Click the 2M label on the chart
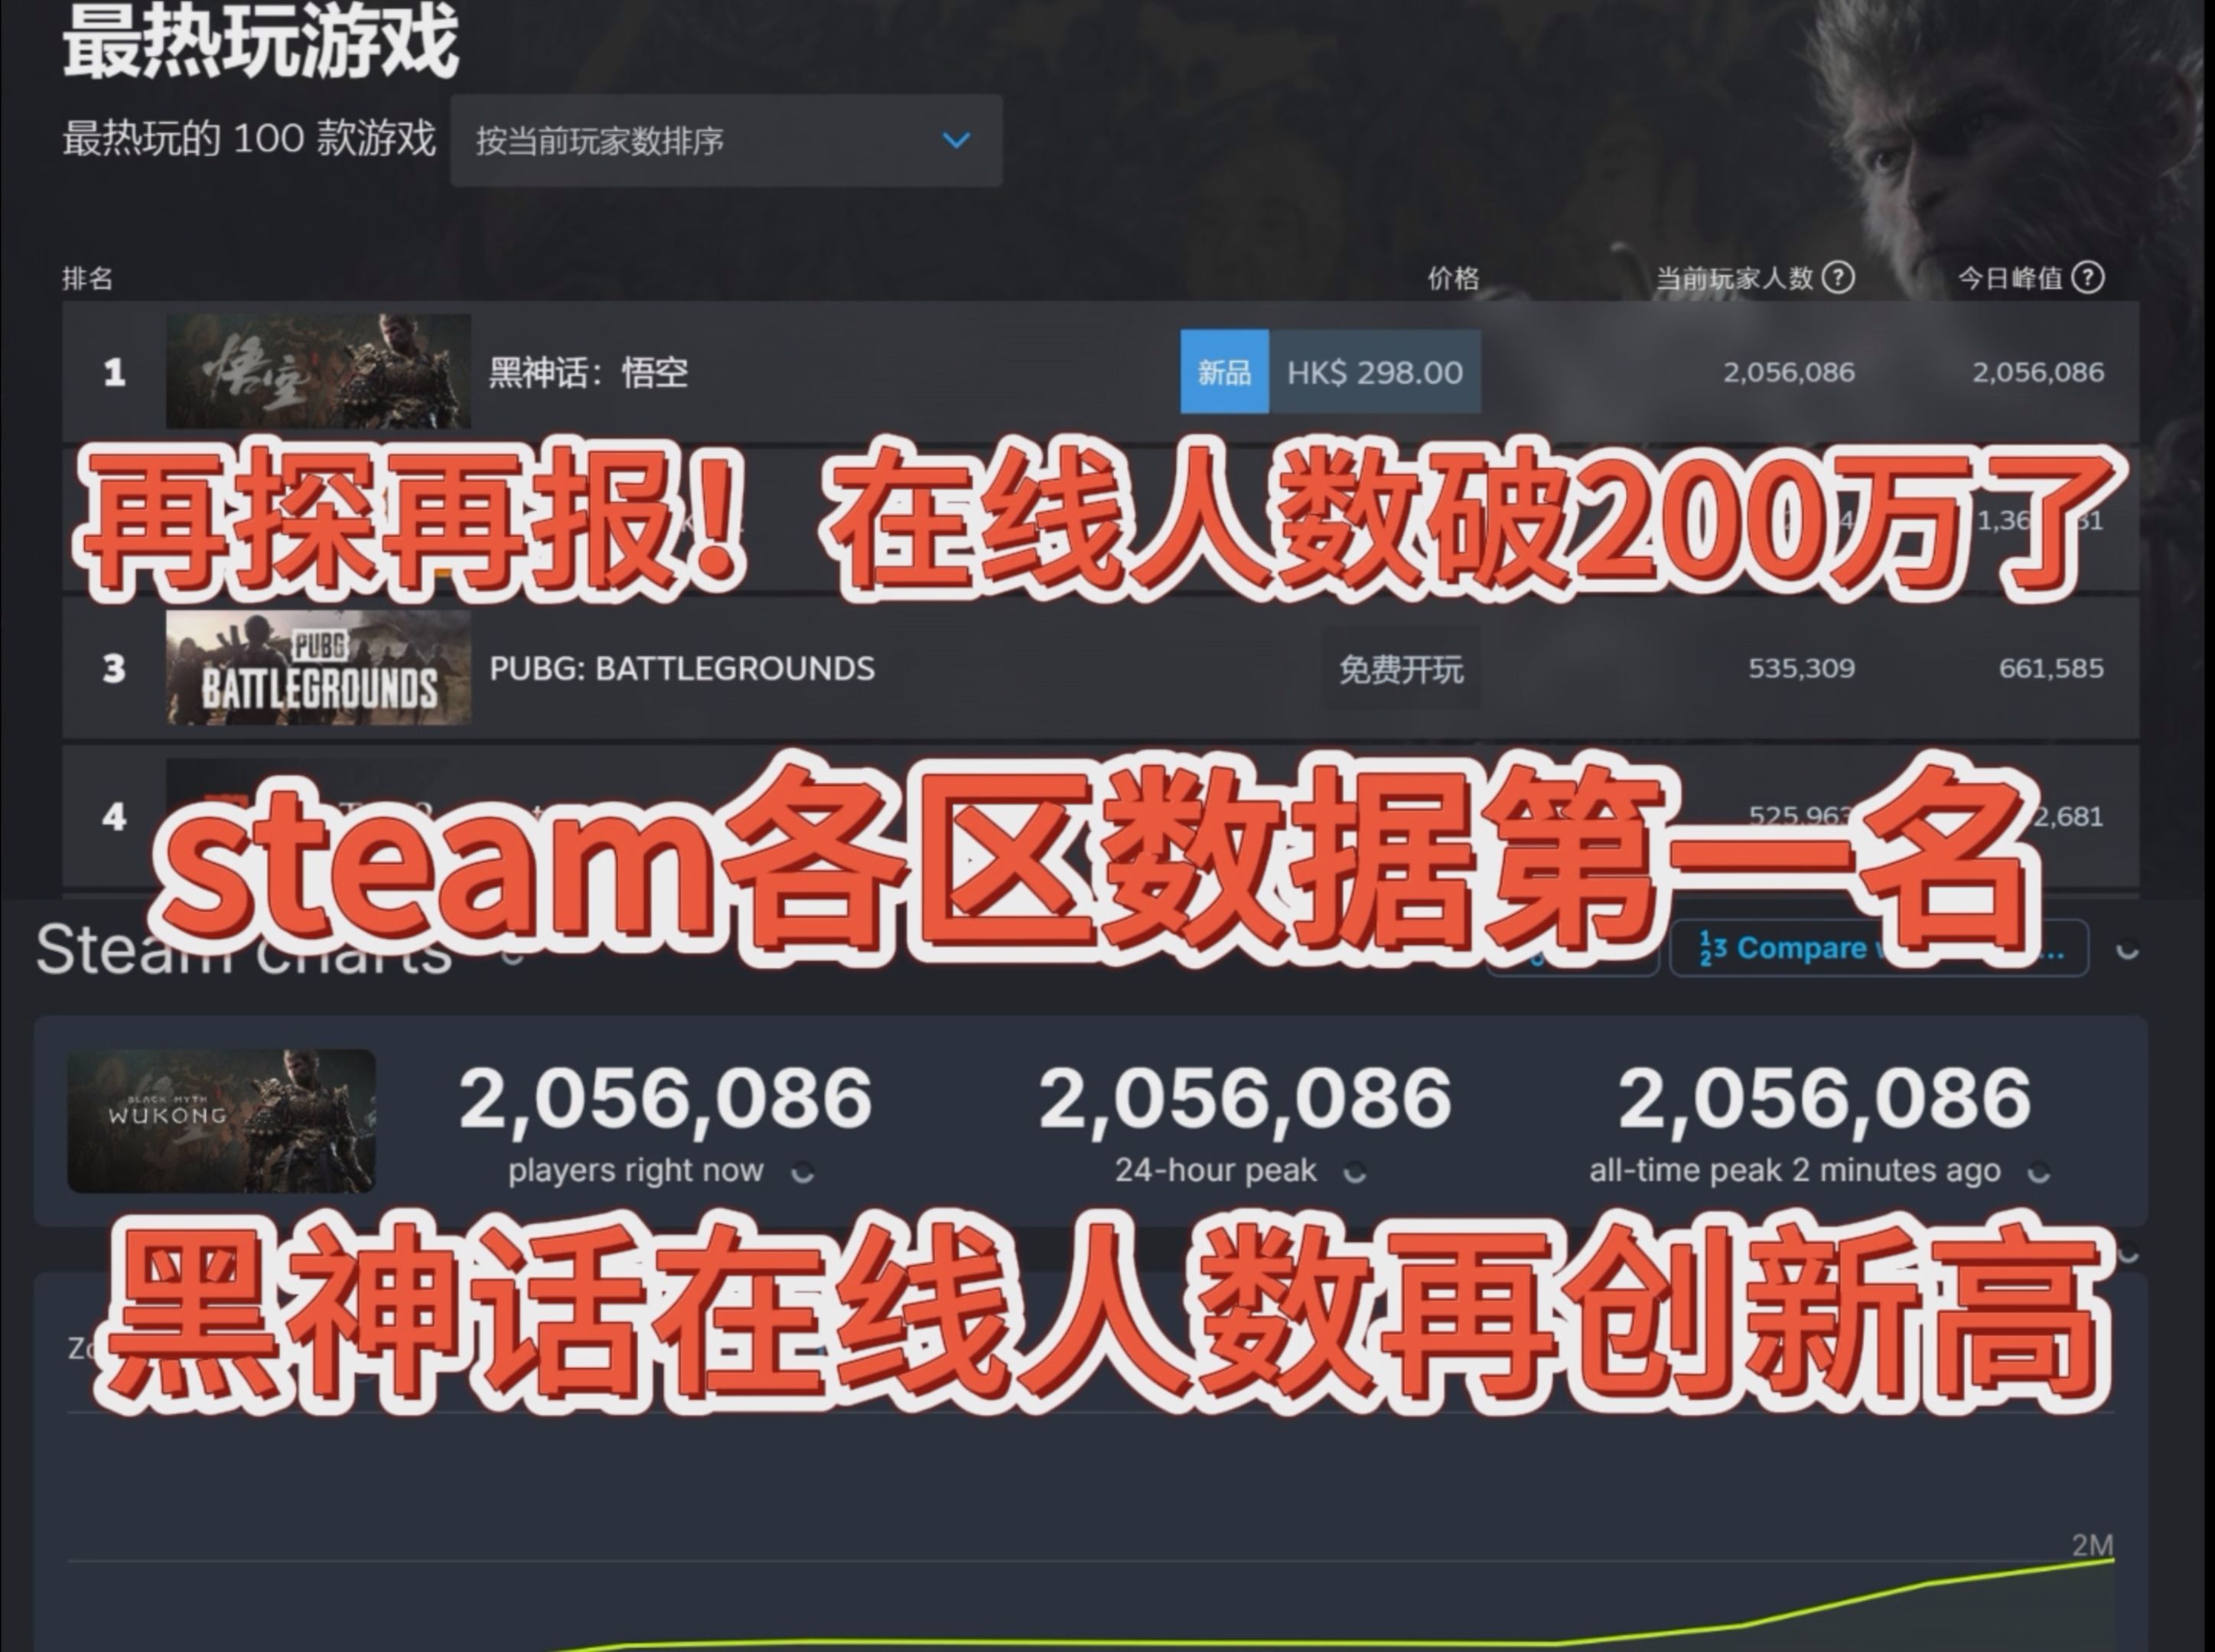The image size is (2215, 1652). click(x=2092, y=1545)
